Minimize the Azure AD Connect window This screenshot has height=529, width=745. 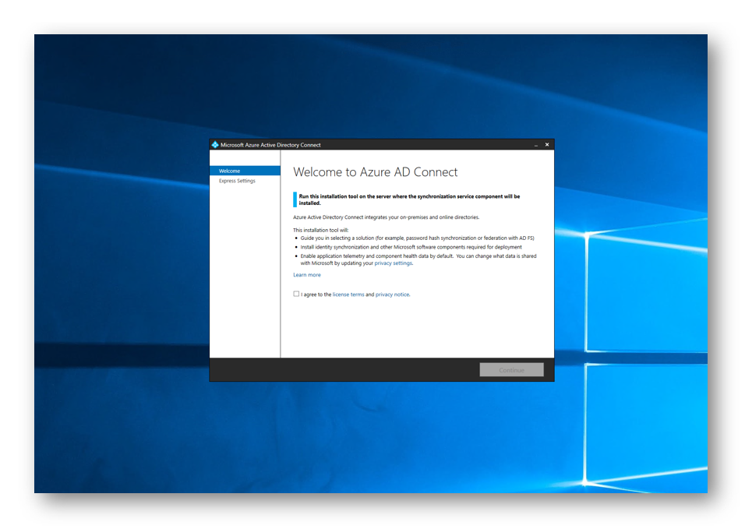[536, 145]
